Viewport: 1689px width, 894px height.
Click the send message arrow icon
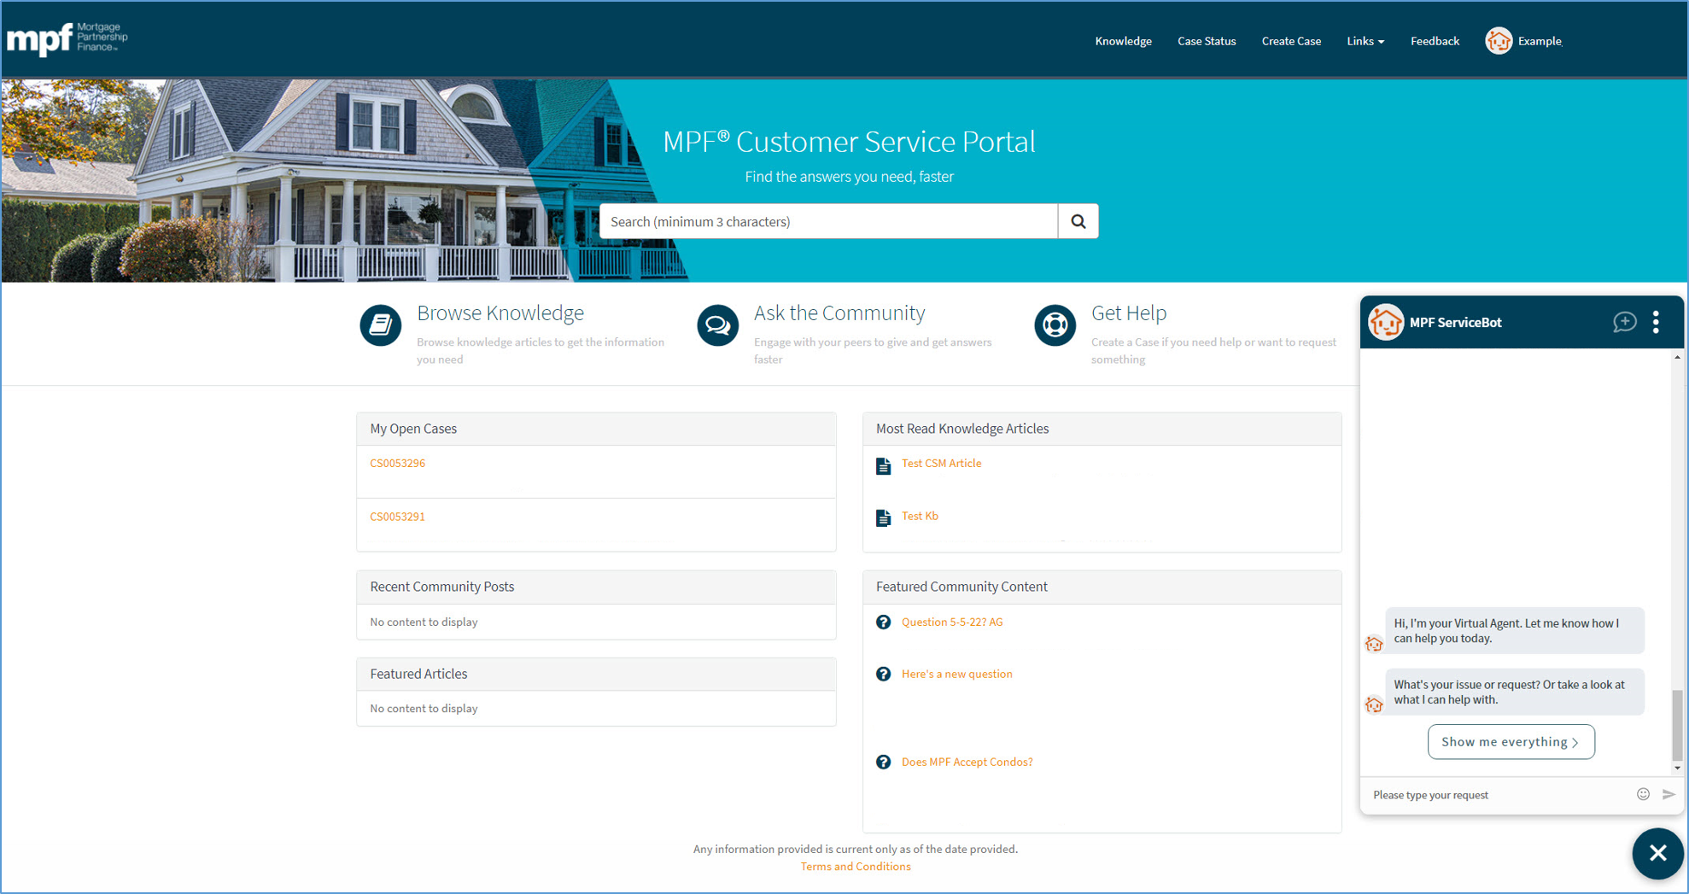pos(1669,794)
